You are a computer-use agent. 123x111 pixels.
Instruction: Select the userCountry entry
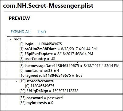pos(37,59)
